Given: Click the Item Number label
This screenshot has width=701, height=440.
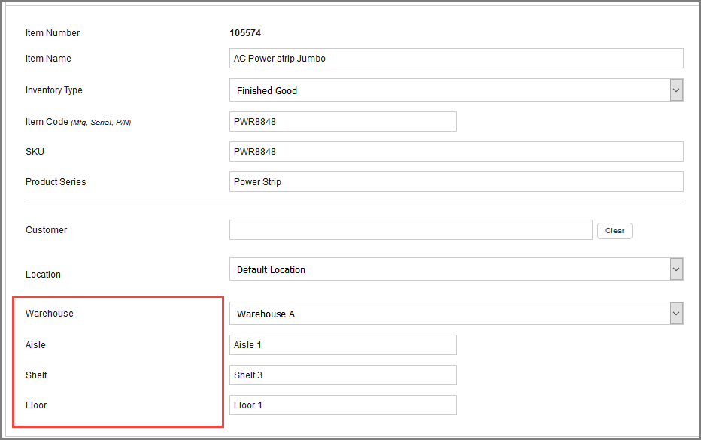Looking at the screenshot, I should point(53,33).
